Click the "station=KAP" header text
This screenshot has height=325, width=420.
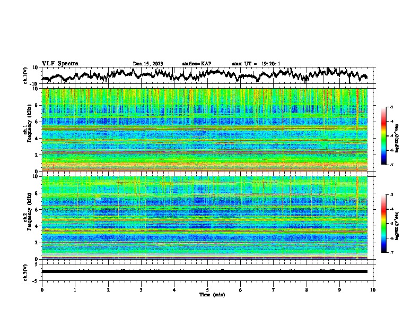coord(197,64)
